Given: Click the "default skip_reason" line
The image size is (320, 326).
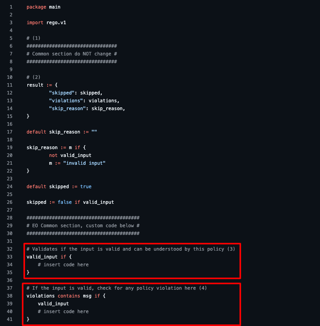Looking at the screenshot, I should coord(62,132).
